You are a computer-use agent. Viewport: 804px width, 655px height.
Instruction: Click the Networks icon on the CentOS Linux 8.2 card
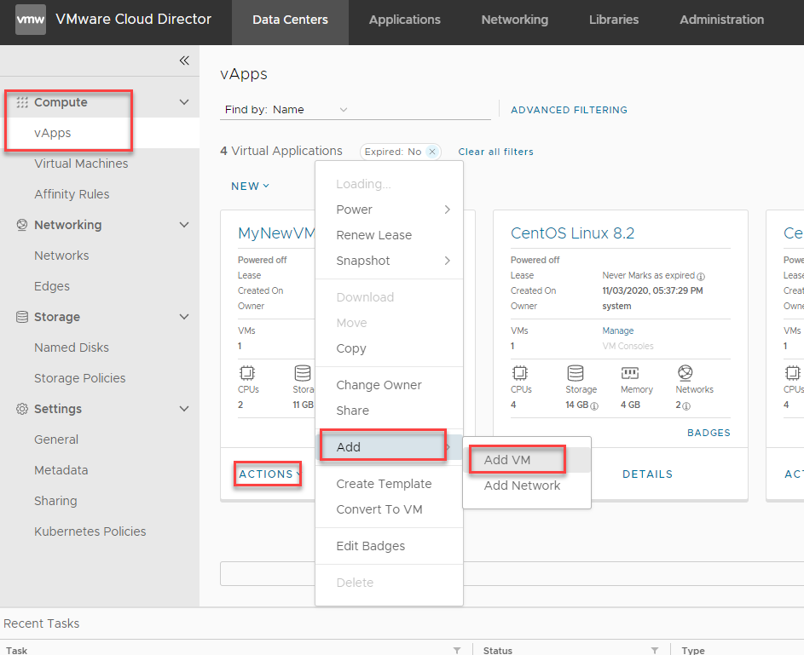[x=685, y=372]
